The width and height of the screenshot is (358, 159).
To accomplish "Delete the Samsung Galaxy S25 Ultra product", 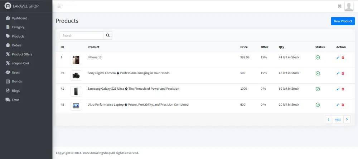I will [343, 89].
